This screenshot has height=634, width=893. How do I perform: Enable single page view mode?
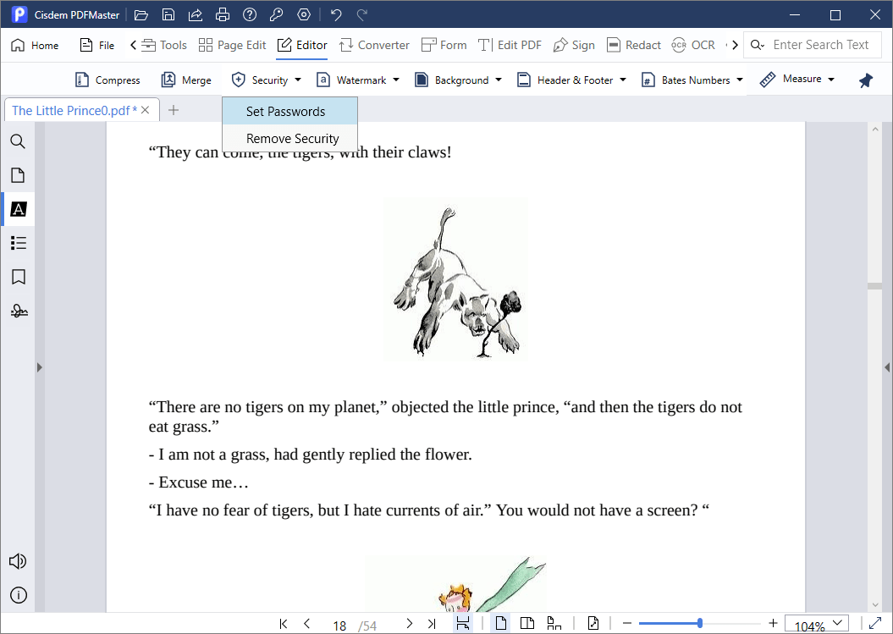(x=500, y=623)
